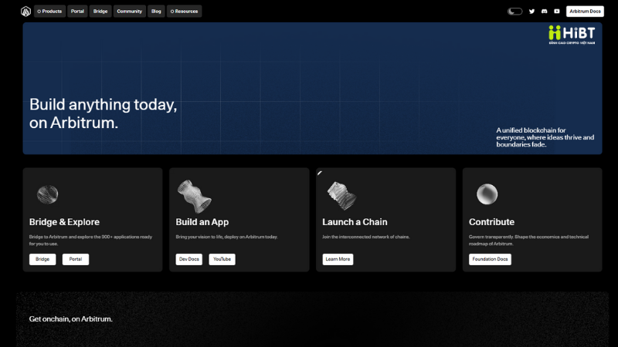Click the Bridge & Explore sphere graphic

tap(47, 194)
